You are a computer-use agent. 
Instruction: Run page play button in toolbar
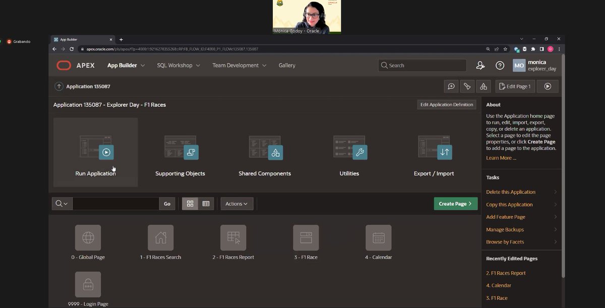click(x=548, y=87)
